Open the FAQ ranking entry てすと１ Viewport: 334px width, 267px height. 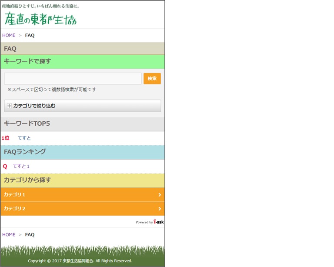pos(21,167)
